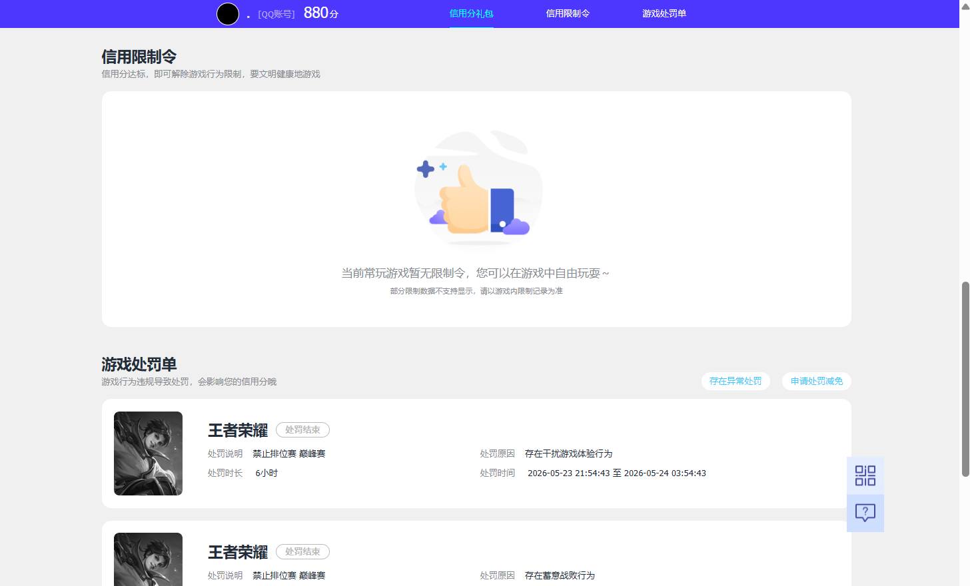Click first card's 处罚说明 label
The image size is (970, 586).
coord(225,453)
